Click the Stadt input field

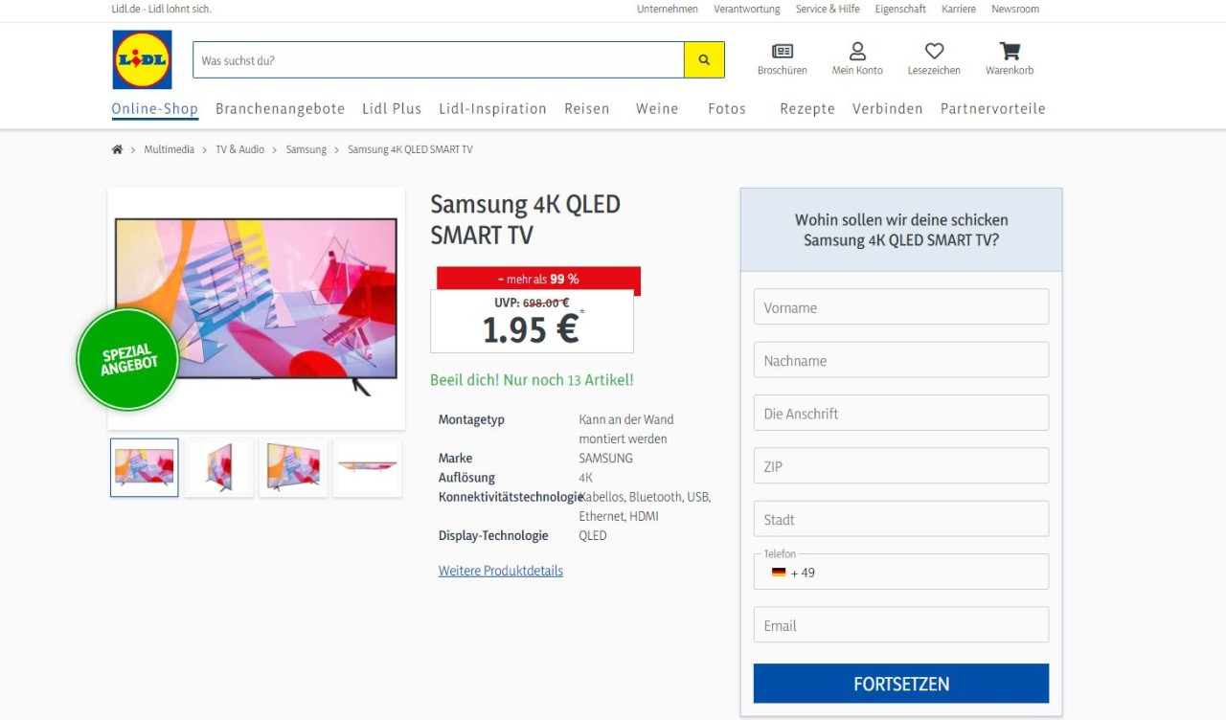(901, 519)
